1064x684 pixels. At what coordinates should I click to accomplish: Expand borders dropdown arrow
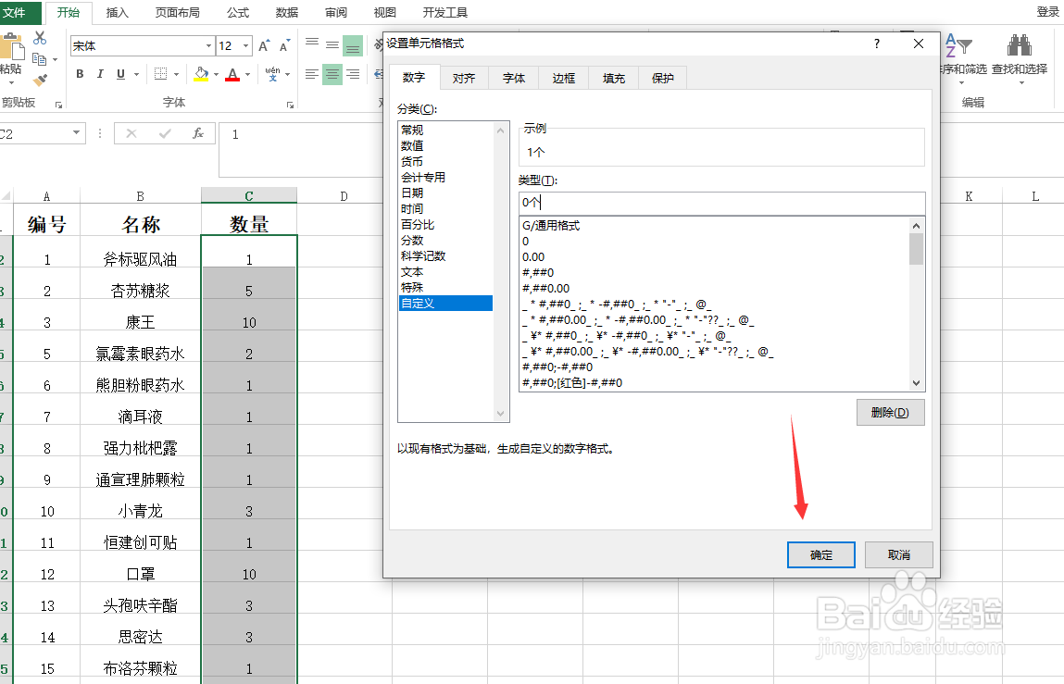click(177, 74)
